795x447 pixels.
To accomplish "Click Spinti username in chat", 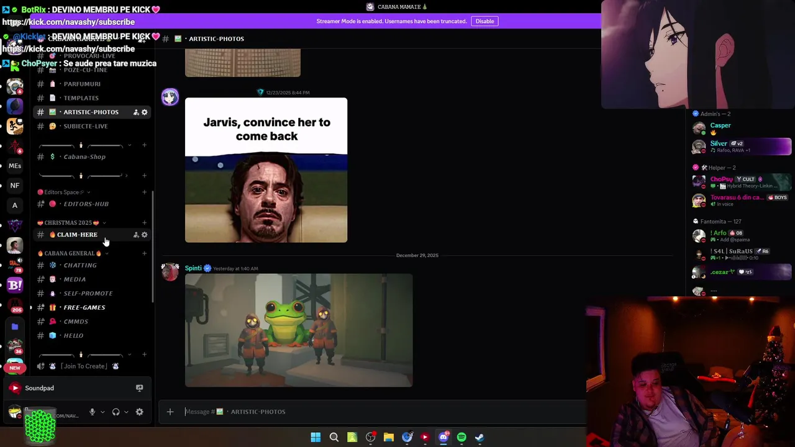I will coord(193,268).
